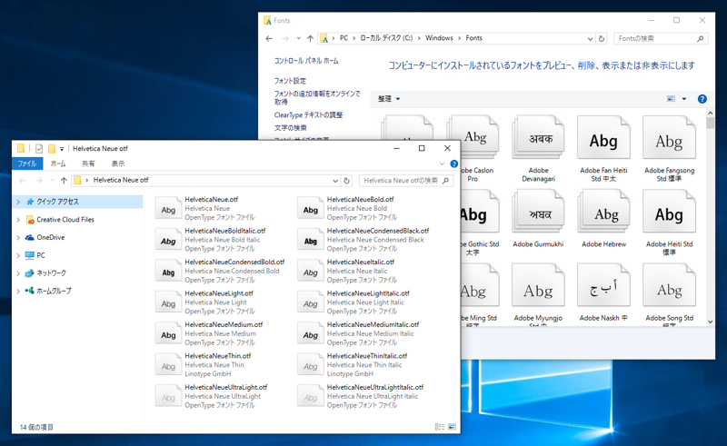727x446 pixels.
Task: Click new folder icon in quick access toolbar
Action: pyautogui.click(x=52, y=148)
